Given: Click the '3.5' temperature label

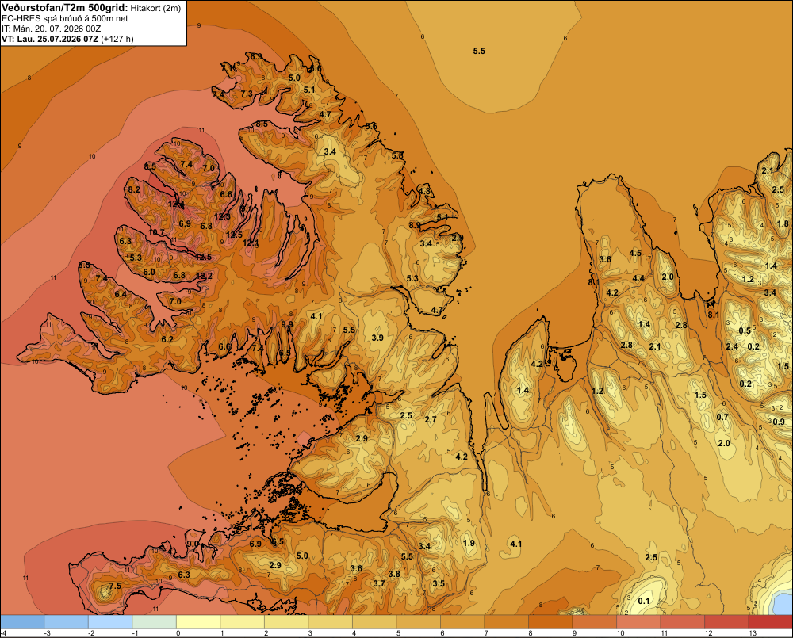Looking at the screenshot, I should tap(439, 583).
